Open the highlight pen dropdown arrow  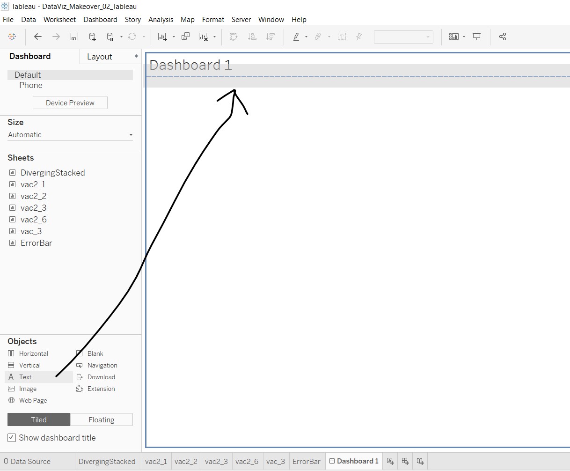[306, 37]
